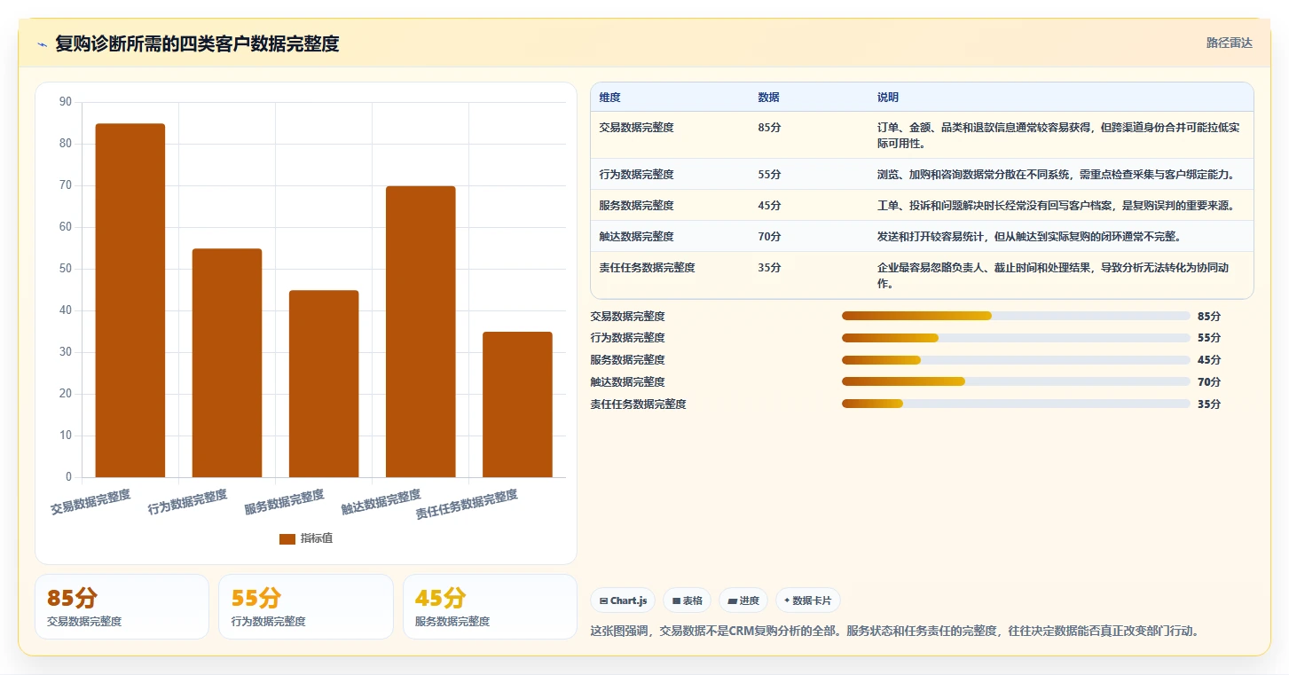Select the Chart.js tag chip

click(624, 600)
